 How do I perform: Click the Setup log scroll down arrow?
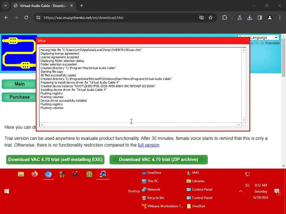coord(244,120)
